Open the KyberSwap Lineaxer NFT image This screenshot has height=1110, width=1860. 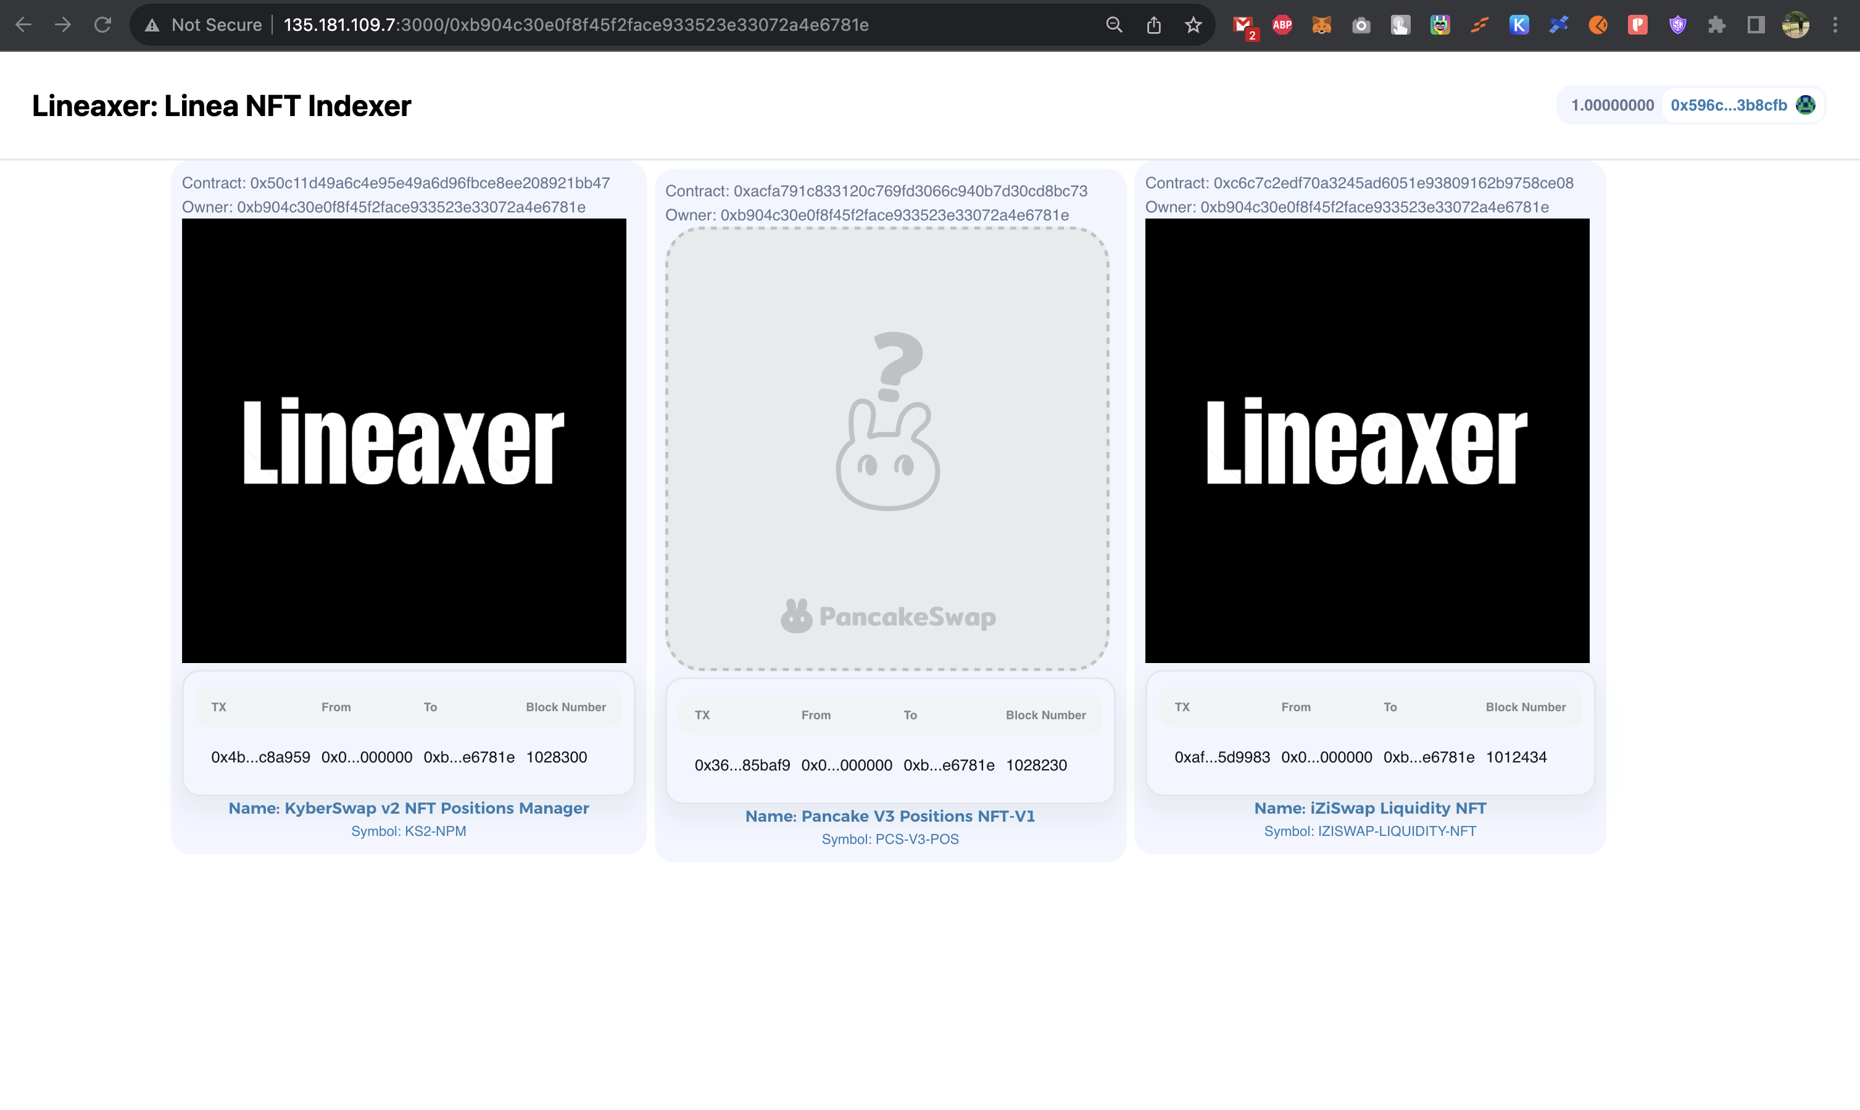coord(404,441)
